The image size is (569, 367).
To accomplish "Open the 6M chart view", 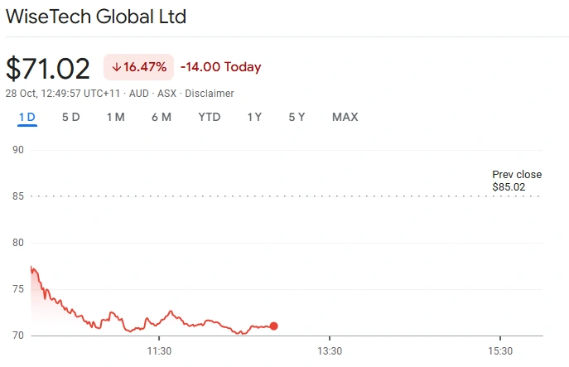I will [x=162, y=117].
